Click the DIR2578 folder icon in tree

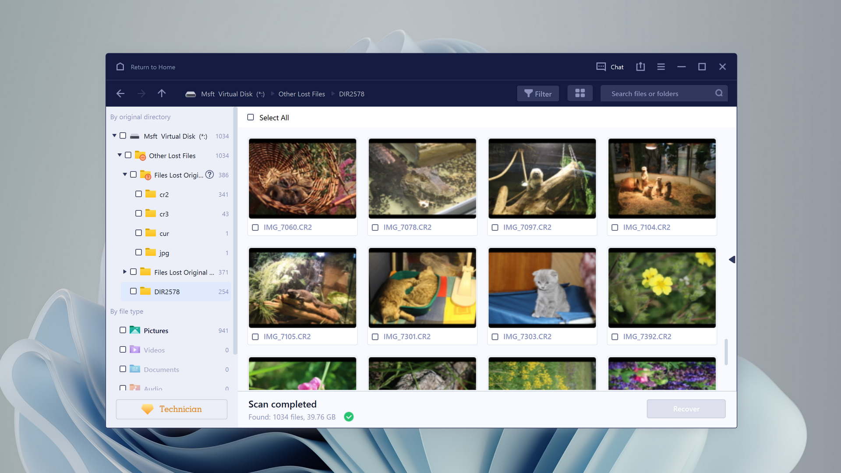[x=145, y=291]
